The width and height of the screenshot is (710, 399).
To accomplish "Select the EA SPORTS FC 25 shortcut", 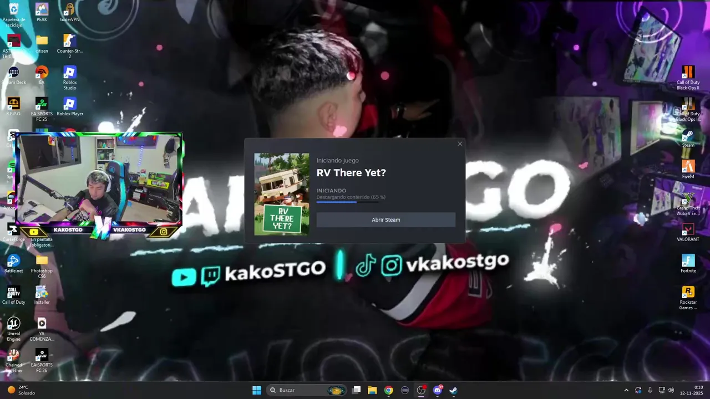I will click(x=42, y=109).
